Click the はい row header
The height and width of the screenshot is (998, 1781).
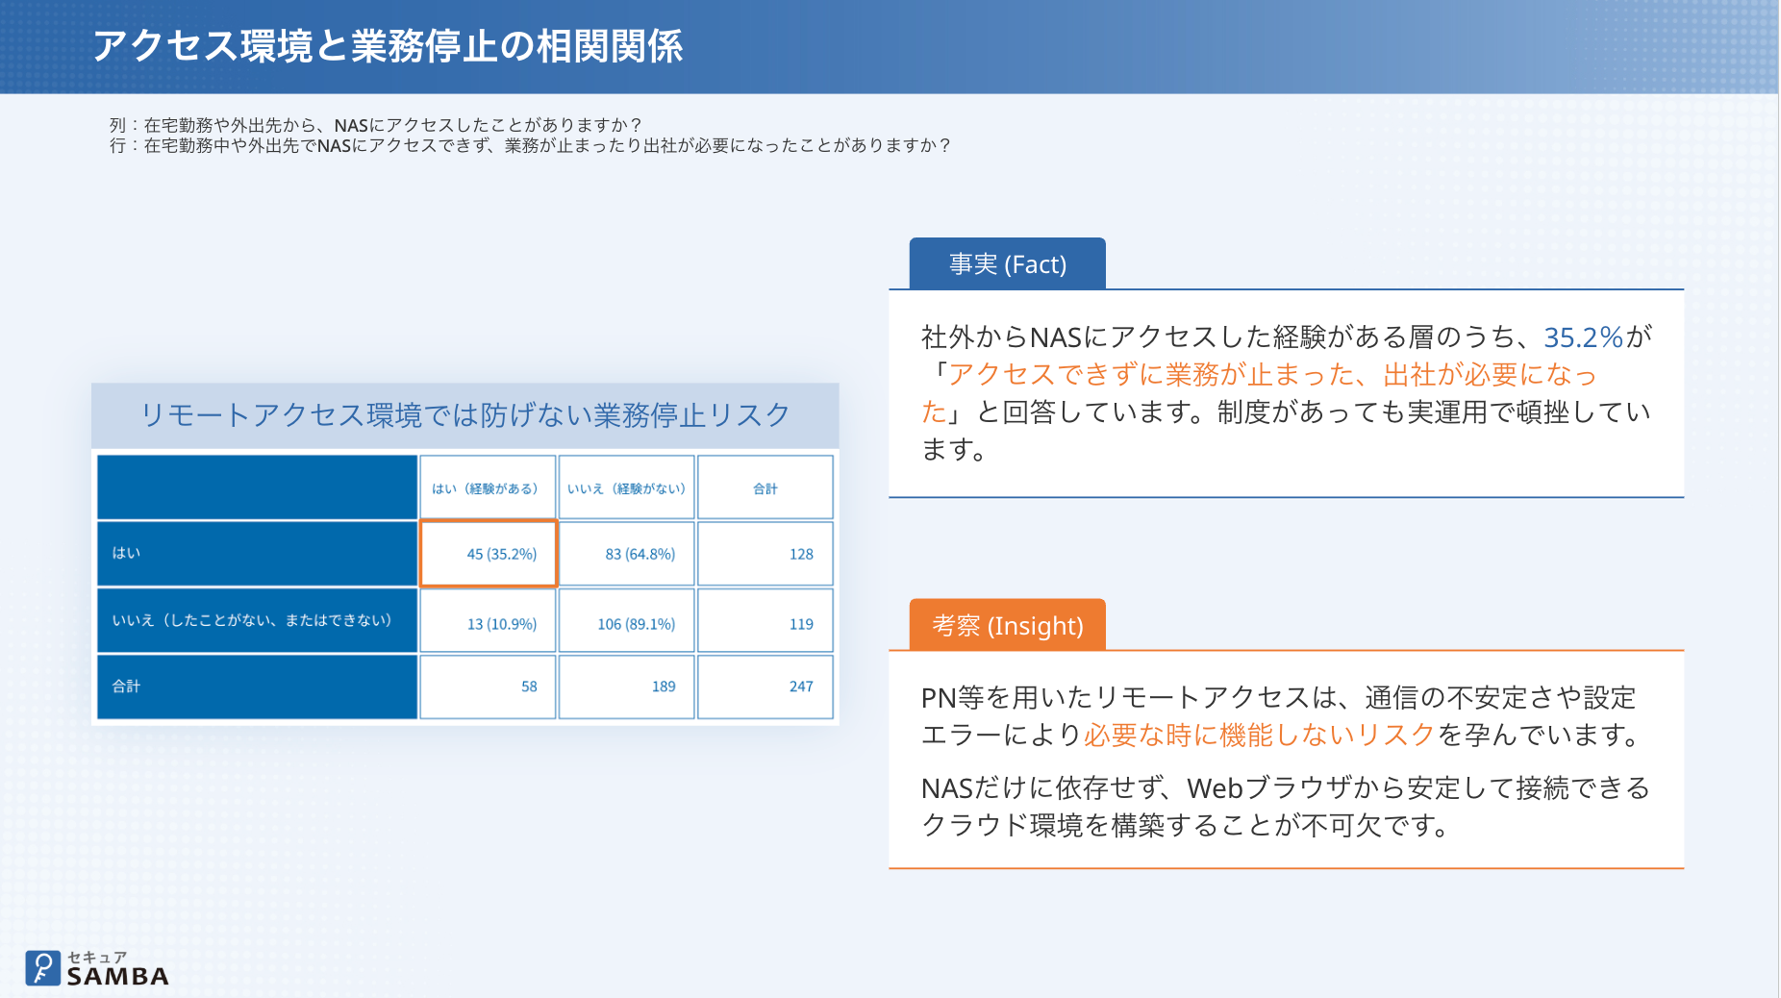[x=257, y=554]
